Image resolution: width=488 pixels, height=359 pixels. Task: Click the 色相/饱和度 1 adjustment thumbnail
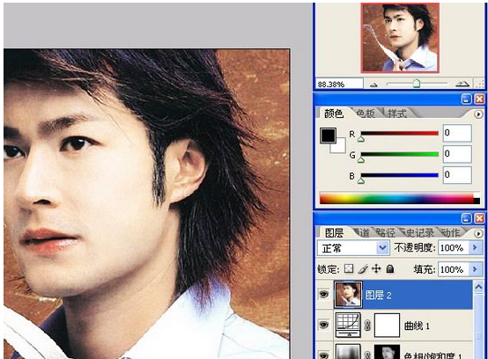point(348,352)
